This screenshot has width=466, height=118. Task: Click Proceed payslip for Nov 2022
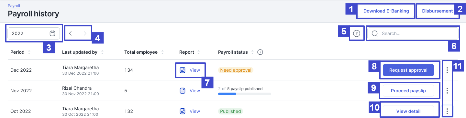tap(408, 91)
